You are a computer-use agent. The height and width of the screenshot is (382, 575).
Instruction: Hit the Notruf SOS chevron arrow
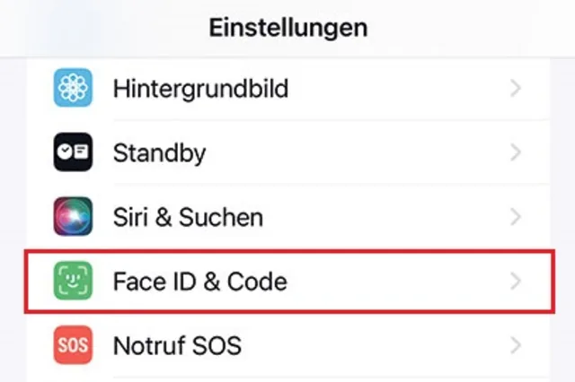[x=516, y=345]
